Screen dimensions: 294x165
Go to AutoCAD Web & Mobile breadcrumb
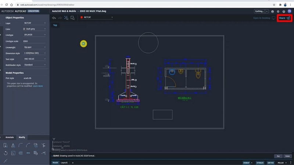click(x=64, y=11)
